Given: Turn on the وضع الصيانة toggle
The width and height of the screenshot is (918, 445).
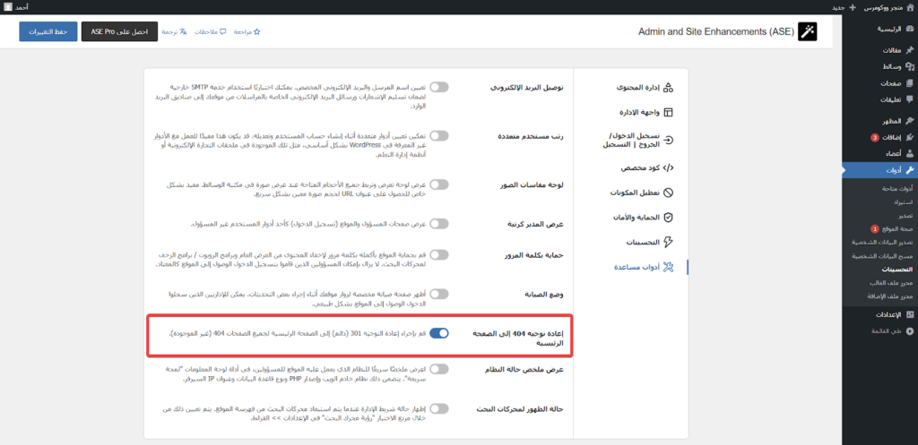Looking at the screenshot, I should point(439,294).
